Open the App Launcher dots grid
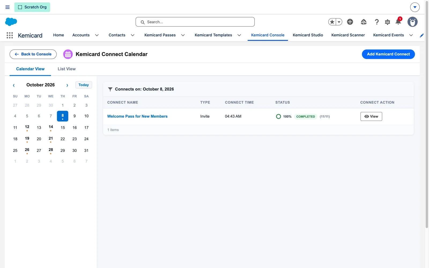429x268 pixels. pos(10,35)
